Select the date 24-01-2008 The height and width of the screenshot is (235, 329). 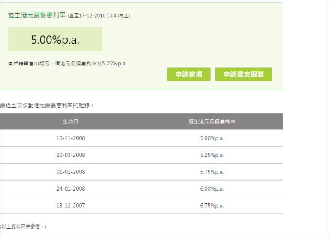(x=71, y=188)
